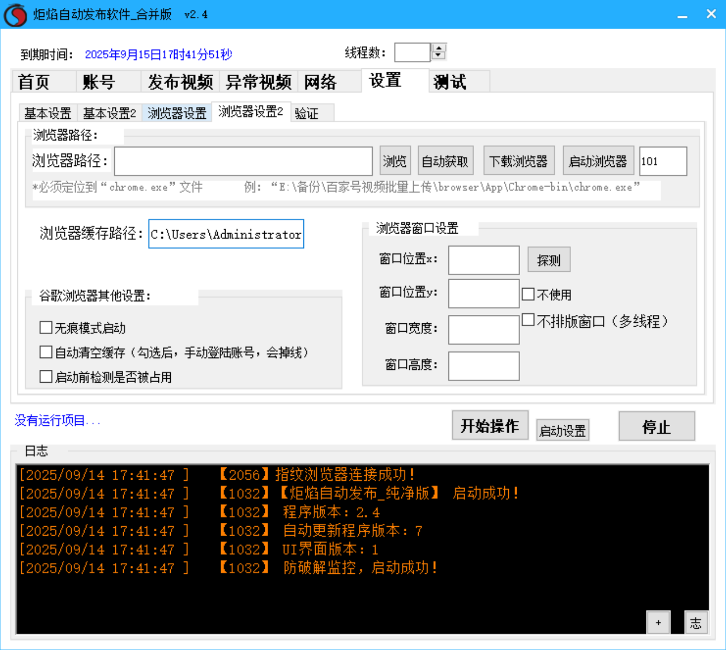Viewport: 726px width, 650px height.
Task: Increase thread count with up spinner arrow
Action: pyautogui.click(x=439, y=48)
